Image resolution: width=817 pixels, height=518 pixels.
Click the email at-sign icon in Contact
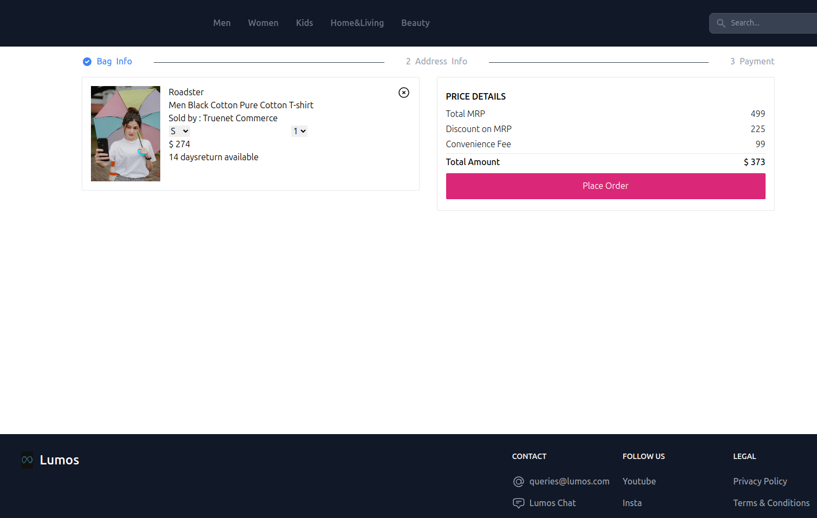[518, 482]
